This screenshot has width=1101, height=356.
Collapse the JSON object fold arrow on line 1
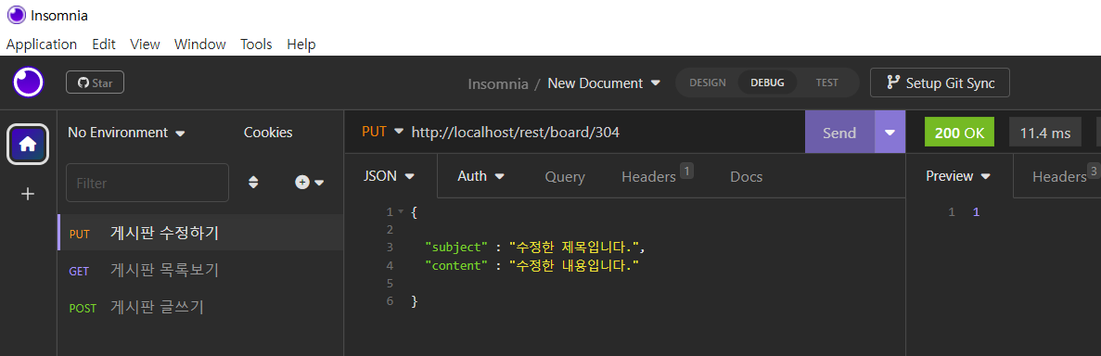400,211
